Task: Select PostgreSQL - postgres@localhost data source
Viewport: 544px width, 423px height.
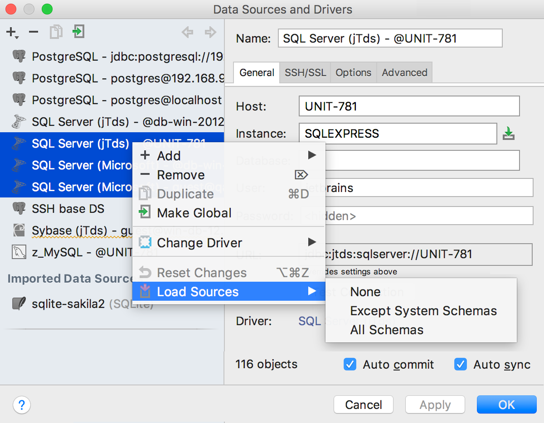Action: 112,100
